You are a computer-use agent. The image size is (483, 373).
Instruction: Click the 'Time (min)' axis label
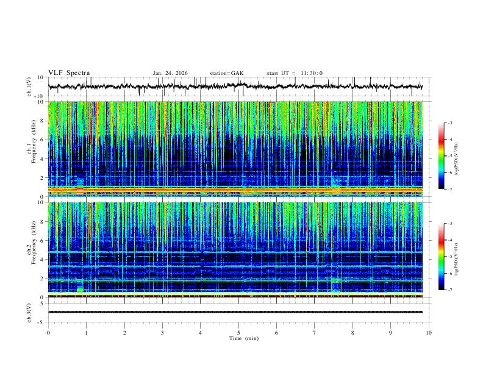coord(244,338)
